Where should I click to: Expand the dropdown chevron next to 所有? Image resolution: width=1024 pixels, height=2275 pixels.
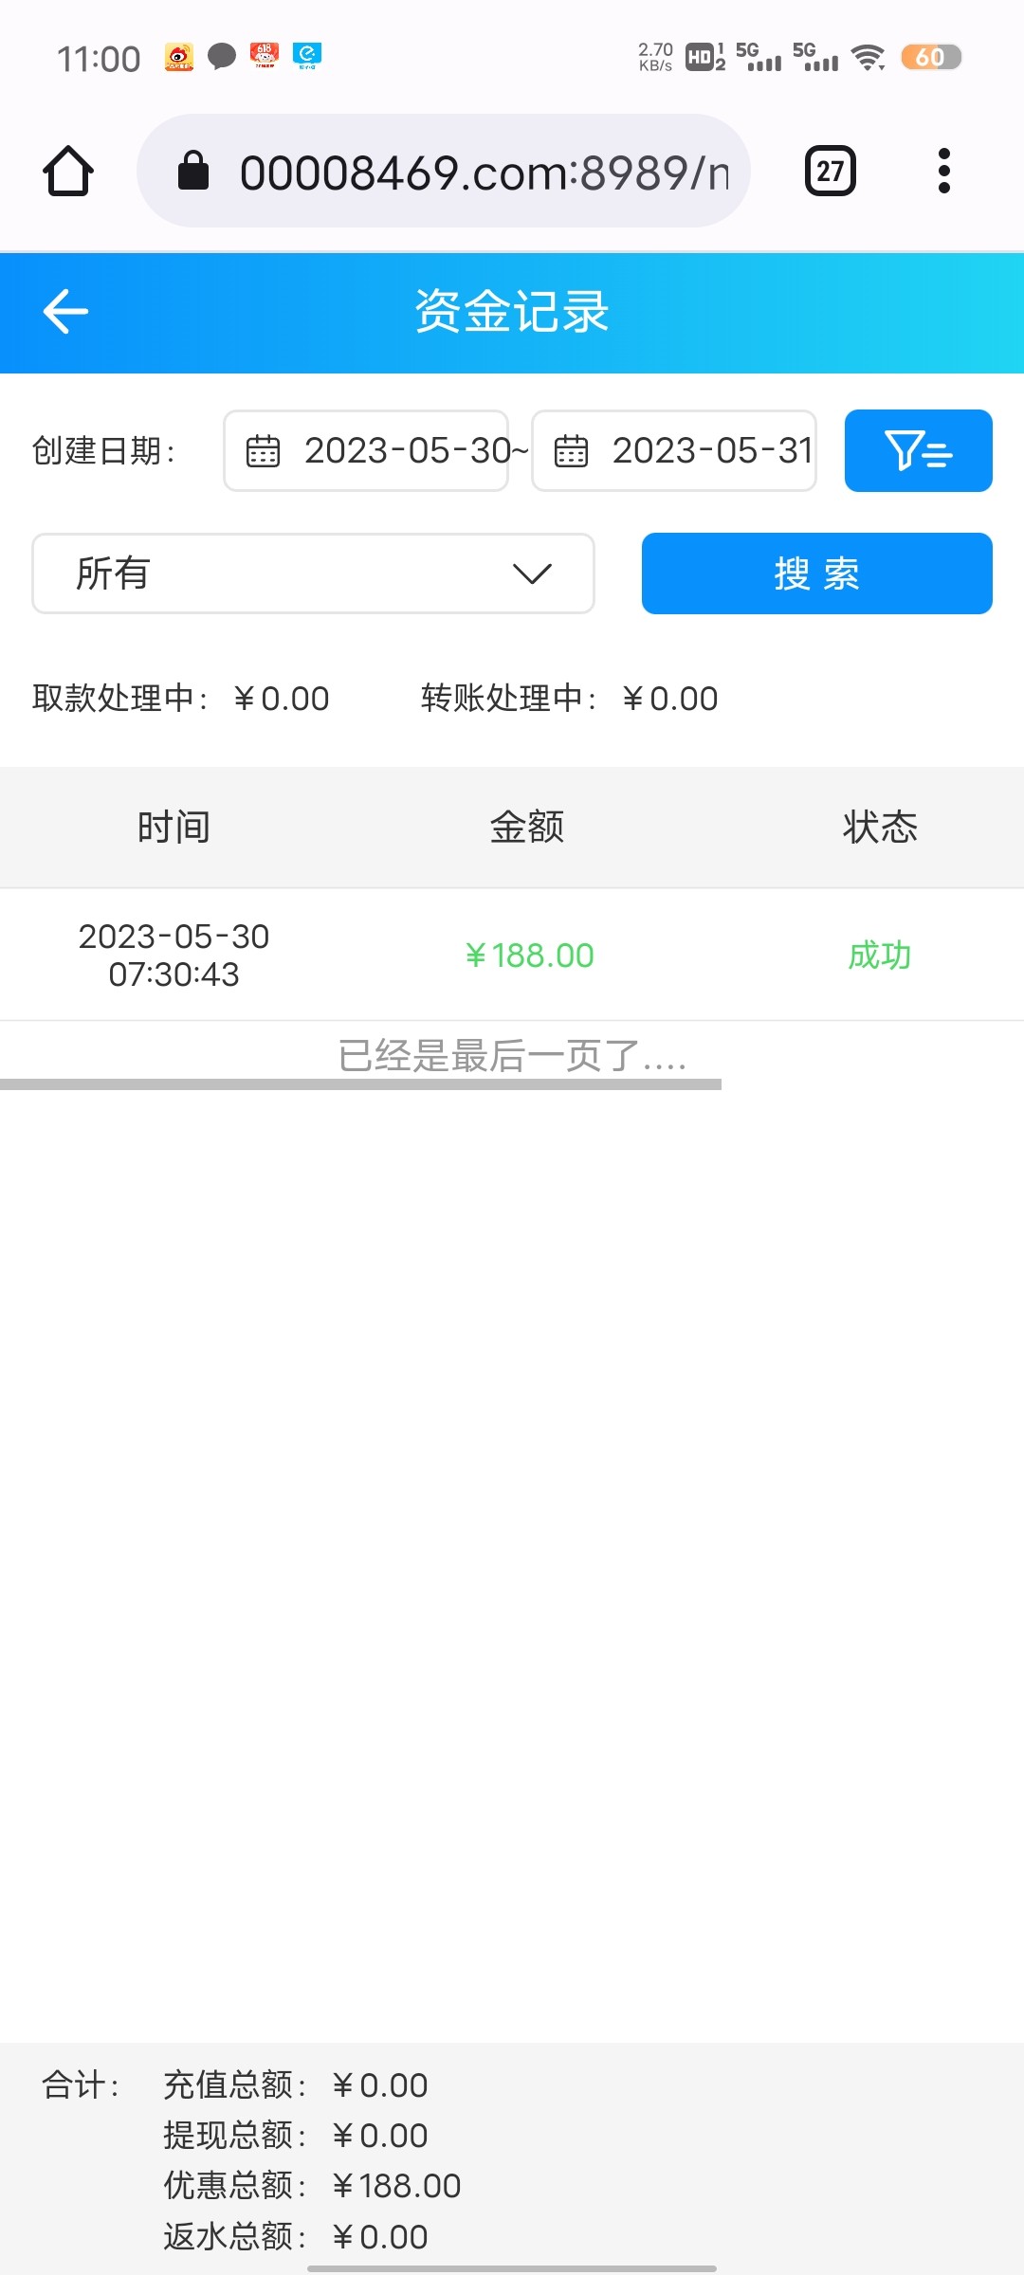click(532, 573)
